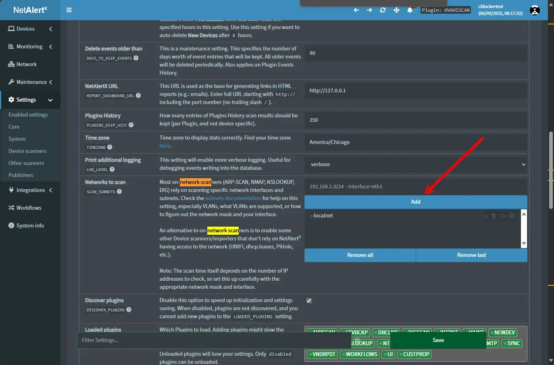Remove the NEWDEV plugin using its x icon
The width and height of the screenshot is (554, 365).
tap(492, 333)
